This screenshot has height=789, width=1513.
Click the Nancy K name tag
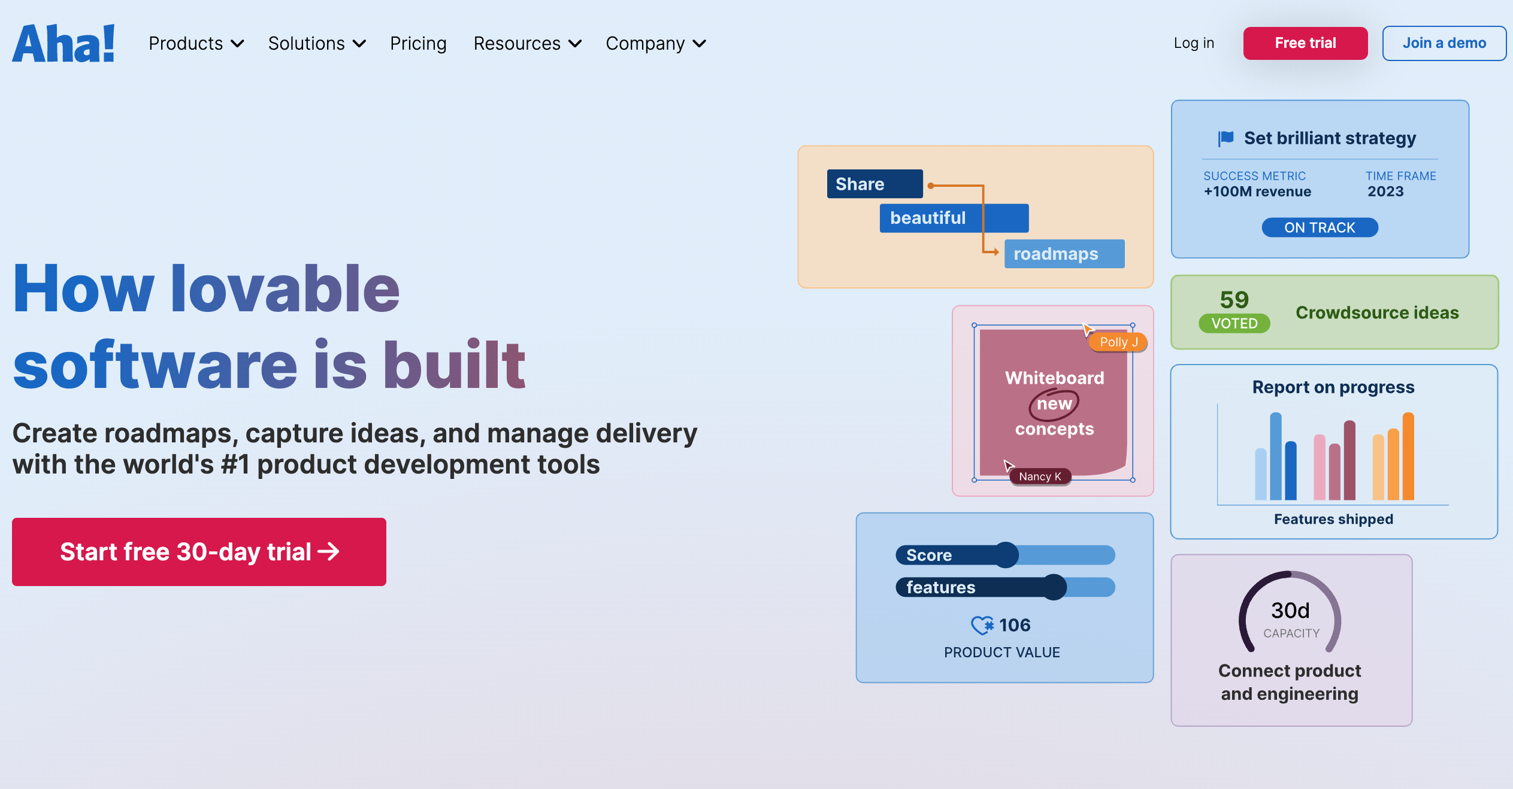click(1040, 477)
